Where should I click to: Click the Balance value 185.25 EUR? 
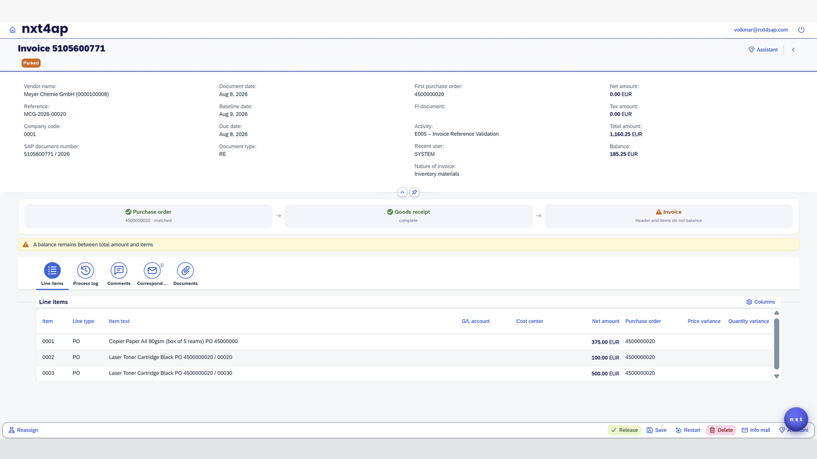click(624, 154)
